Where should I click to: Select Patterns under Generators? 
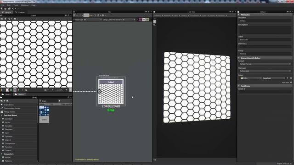click(x=8, y=161)
